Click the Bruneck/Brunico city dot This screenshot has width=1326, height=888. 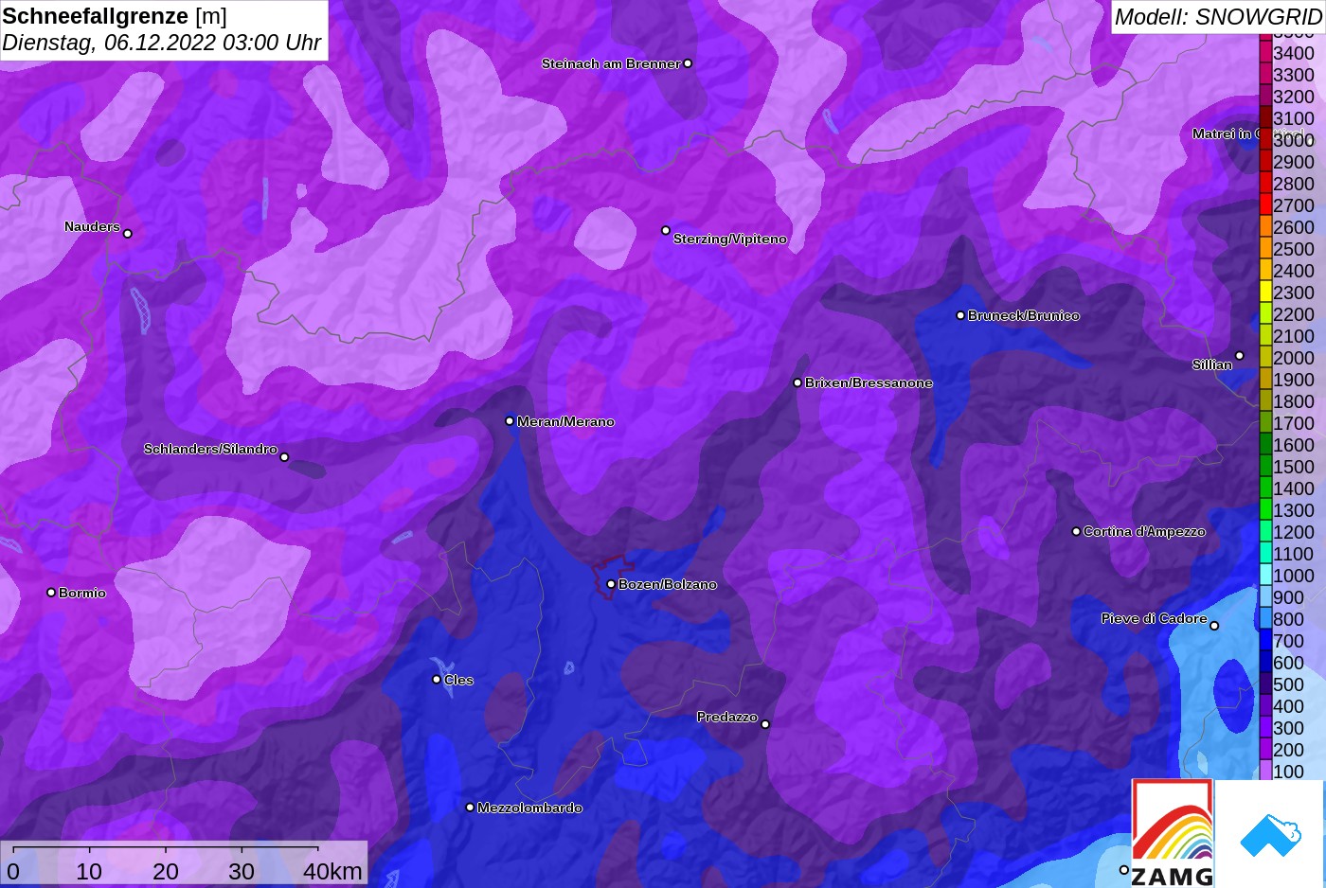click(x=960, y=315)
